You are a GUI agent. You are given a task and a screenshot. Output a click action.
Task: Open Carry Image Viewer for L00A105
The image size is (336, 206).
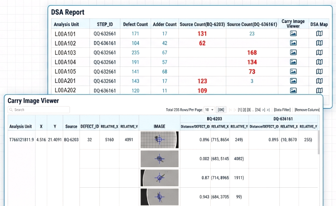pyautogui.click(x=293, y=71)
